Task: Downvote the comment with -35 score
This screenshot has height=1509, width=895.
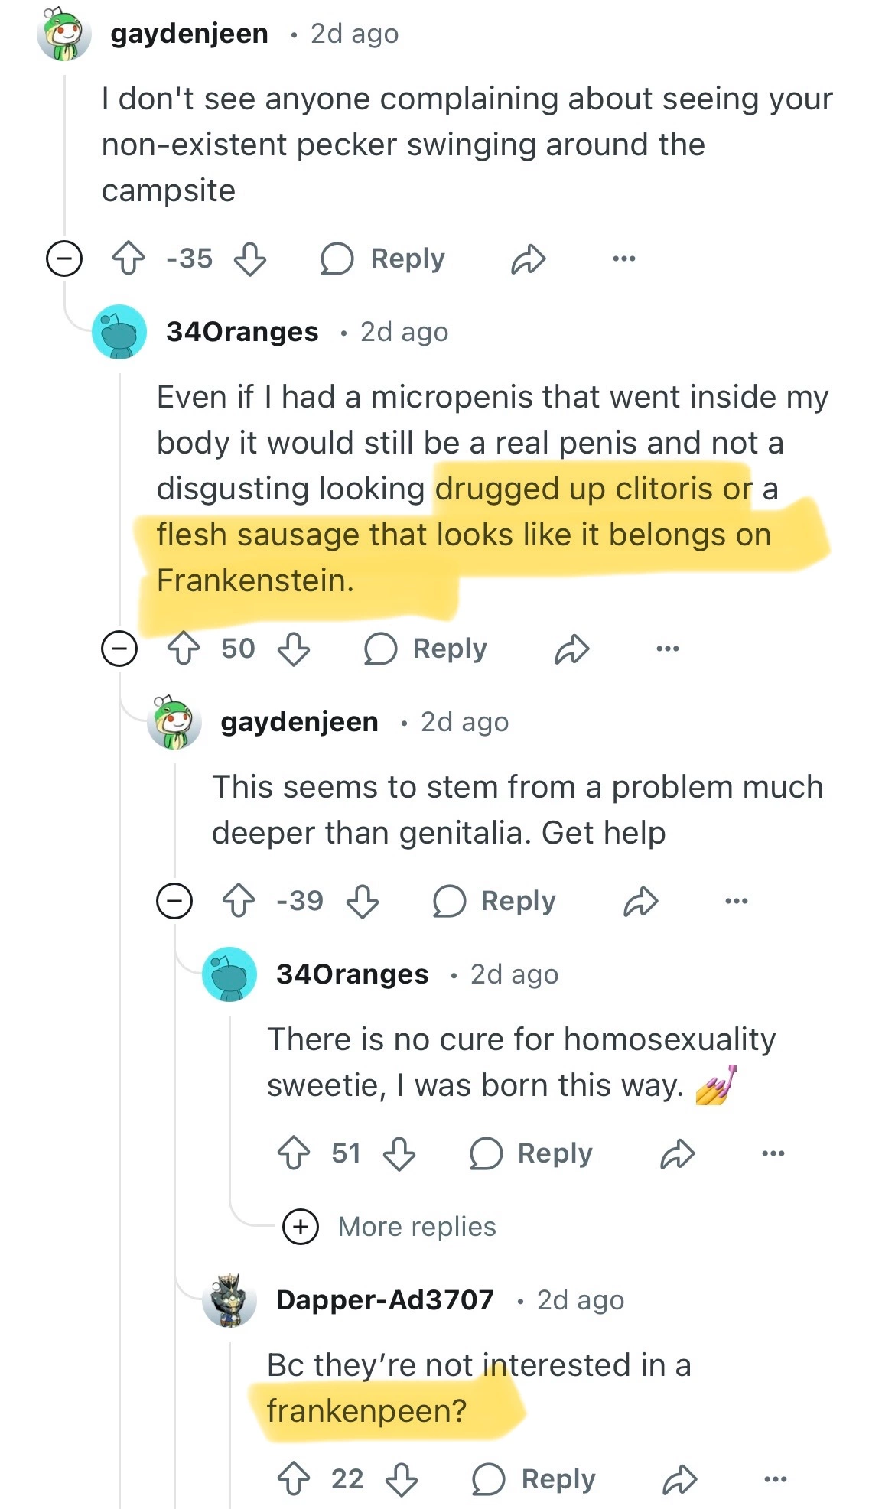Action: [249, 259]
